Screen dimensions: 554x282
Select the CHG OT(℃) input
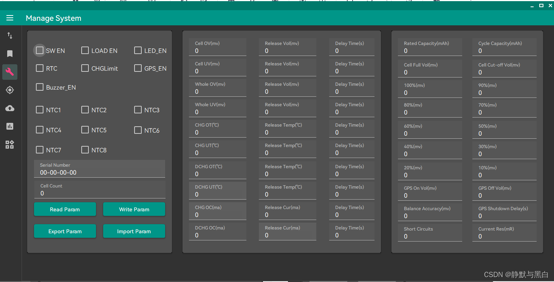pyautogui.click(x=218, y=129)
